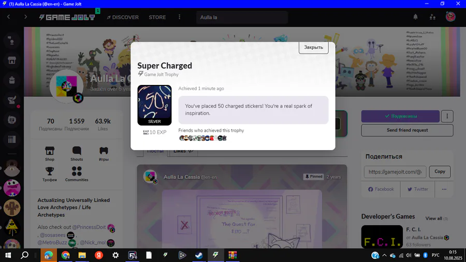The image size is (466, 262).
Task: Go forward with the right arrow
Action: [25, 17]
